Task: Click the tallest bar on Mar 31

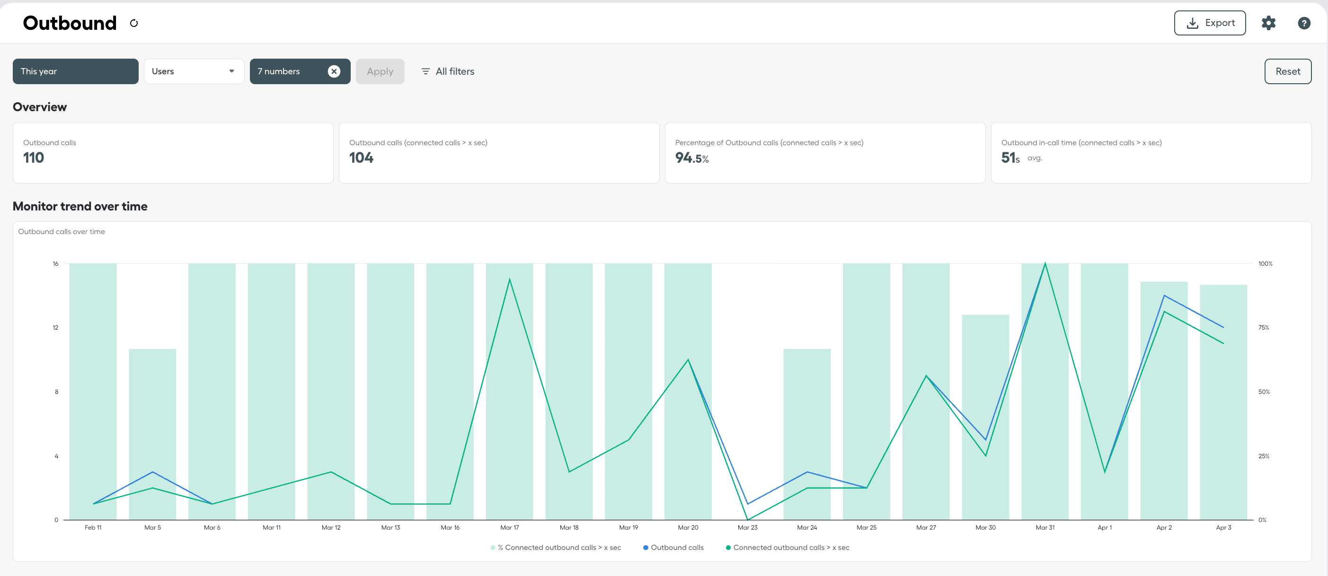Action: 1045,386
